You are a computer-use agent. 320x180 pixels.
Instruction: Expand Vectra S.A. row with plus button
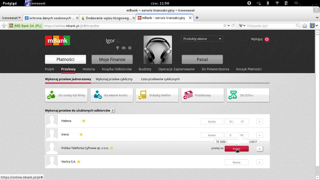click(x=259, y=162)
